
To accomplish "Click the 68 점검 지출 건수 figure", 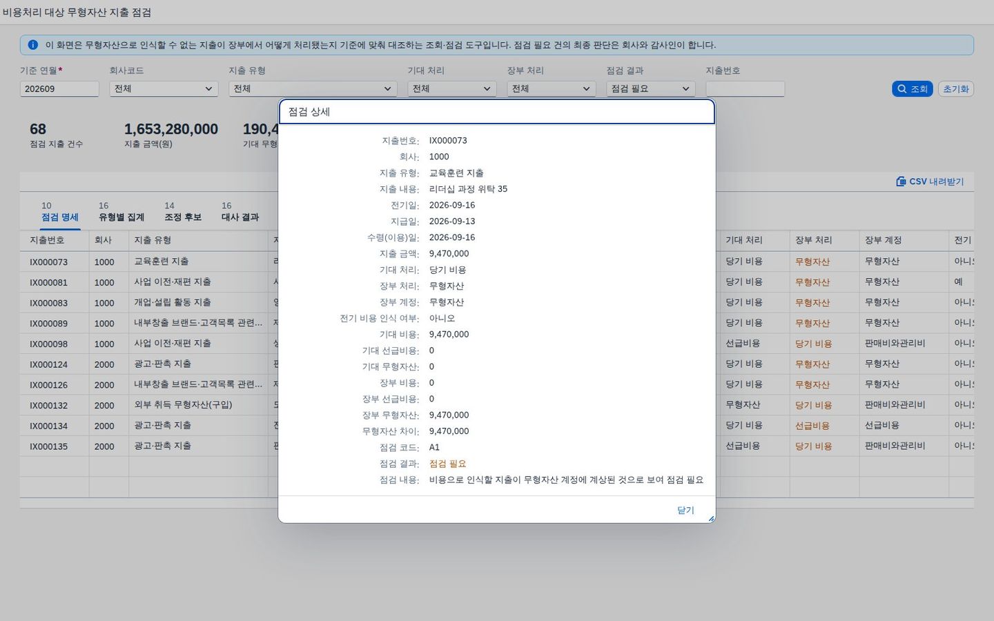I will [x=38, y=129].
